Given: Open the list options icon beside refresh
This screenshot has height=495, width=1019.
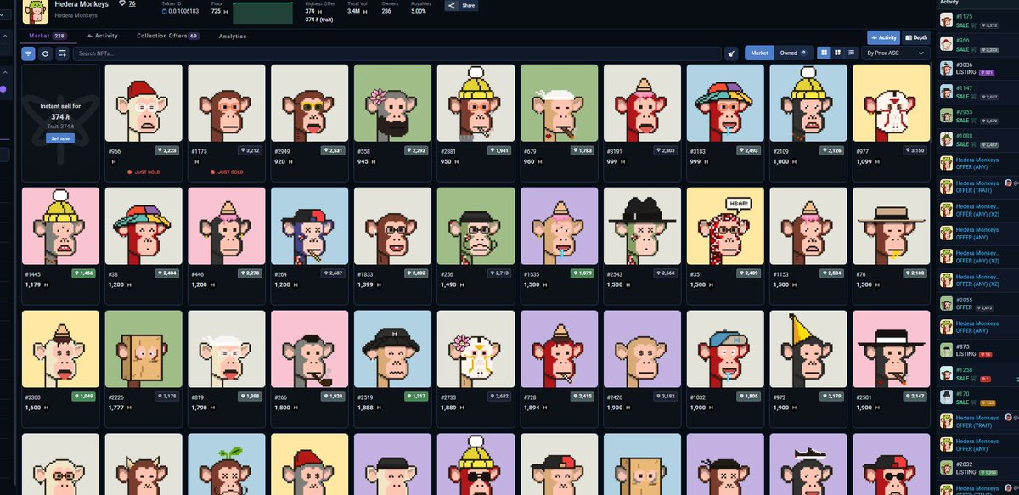Looking at the screenshot, I should pyautogui.click(x=62, y=53).
